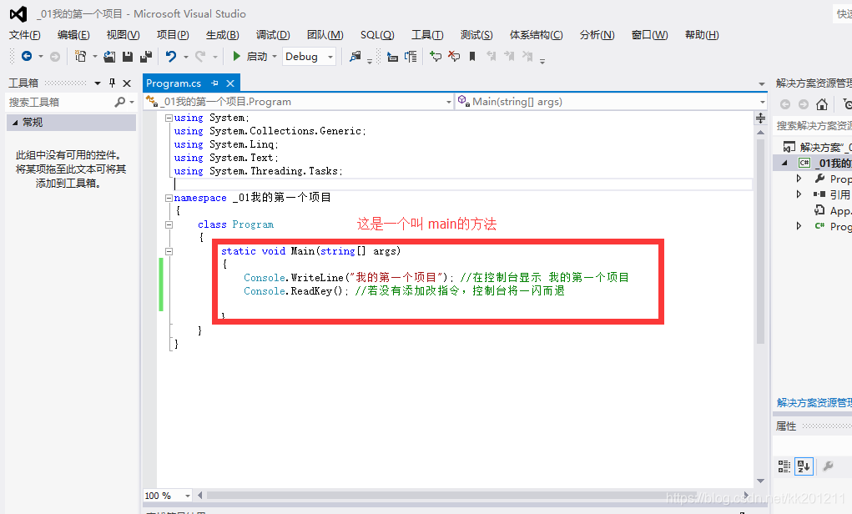Click the Previous bookmark icon
The image size is (852, 514).
point(492,55)
